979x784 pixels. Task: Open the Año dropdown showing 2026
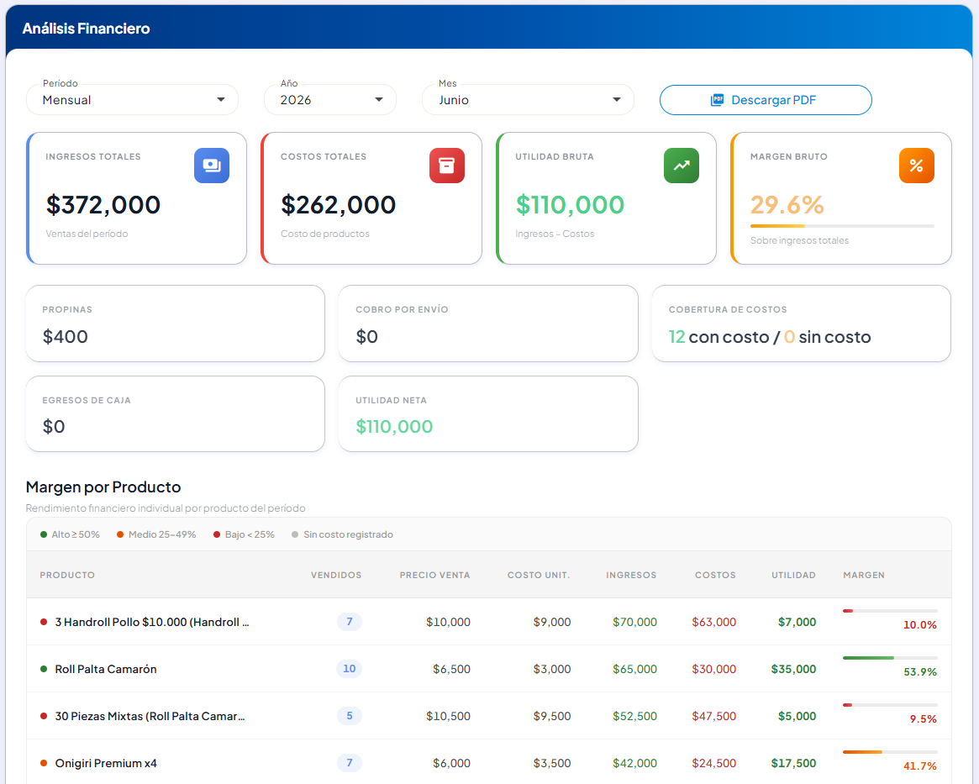point(330,100)
